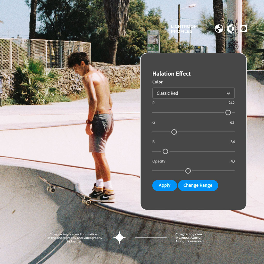Click the R slider handle

[228, 112]
